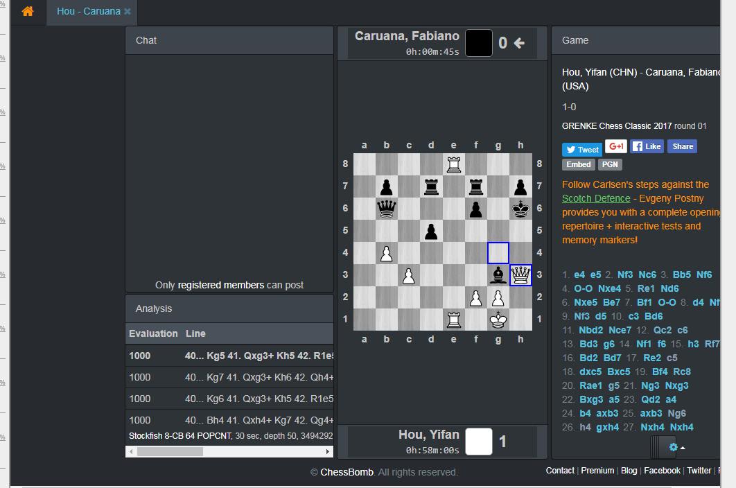Click the white color box next to Hou Yifan
The image size is (736, 488).
[479, 442]
